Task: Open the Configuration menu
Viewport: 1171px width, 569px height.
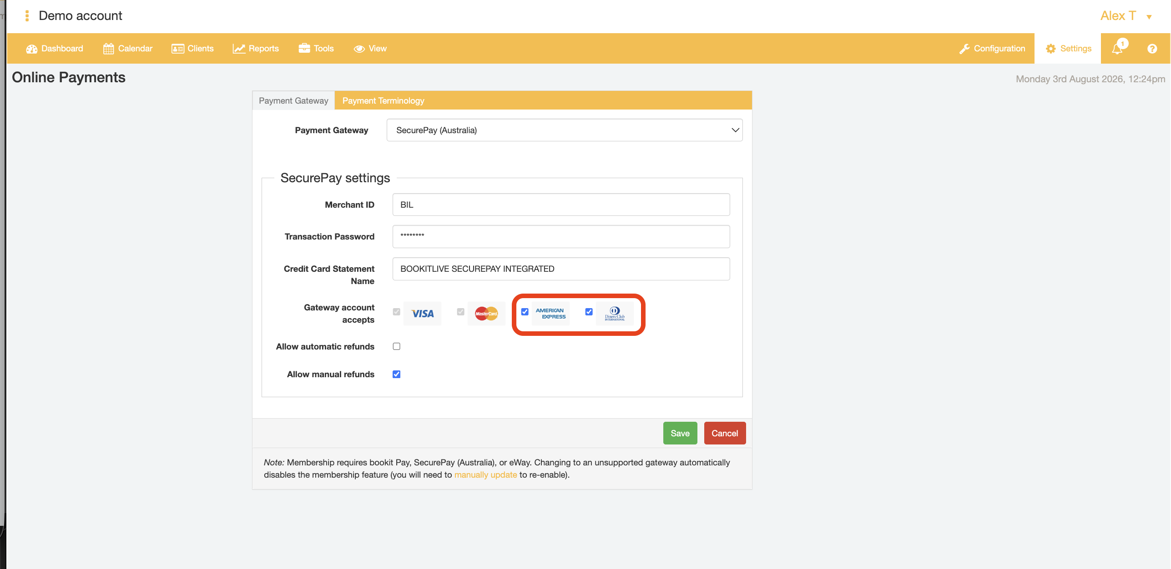Action: tap(992, 49)
